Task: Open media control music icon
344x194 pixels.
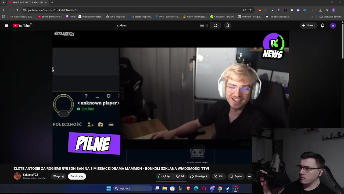Action: click(x=327, y=10)
